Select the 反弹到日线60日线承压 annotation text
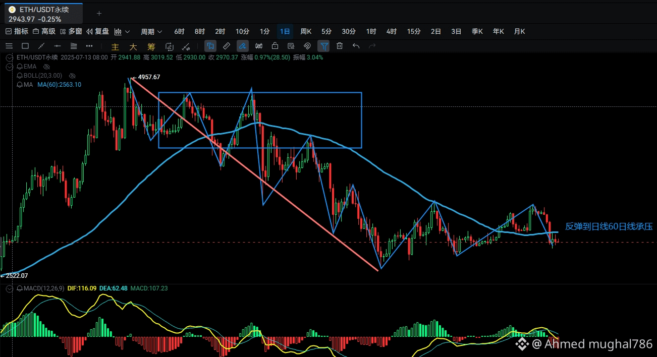Image resolution: width=657 pixels, height=357 pixels. pyautogui.click(x=609, y=227)
